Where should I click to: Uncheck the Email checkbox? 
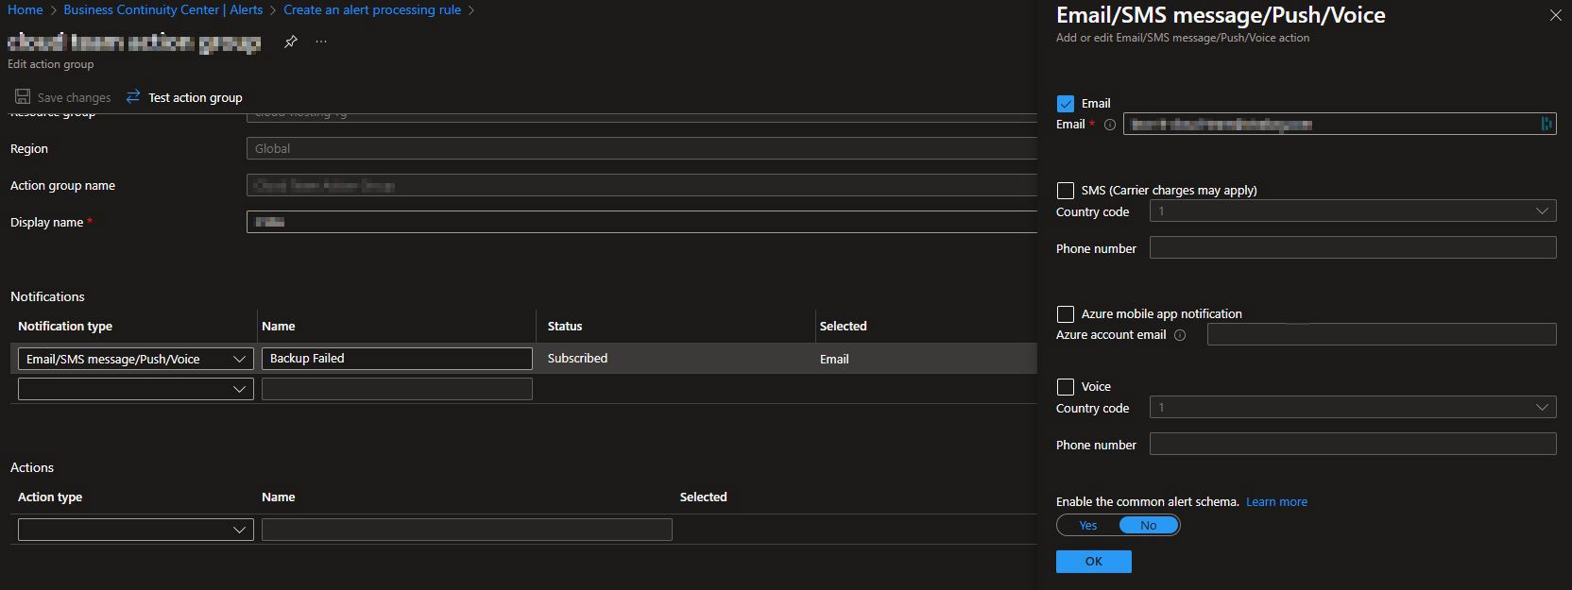click(x=1066, y=104)
